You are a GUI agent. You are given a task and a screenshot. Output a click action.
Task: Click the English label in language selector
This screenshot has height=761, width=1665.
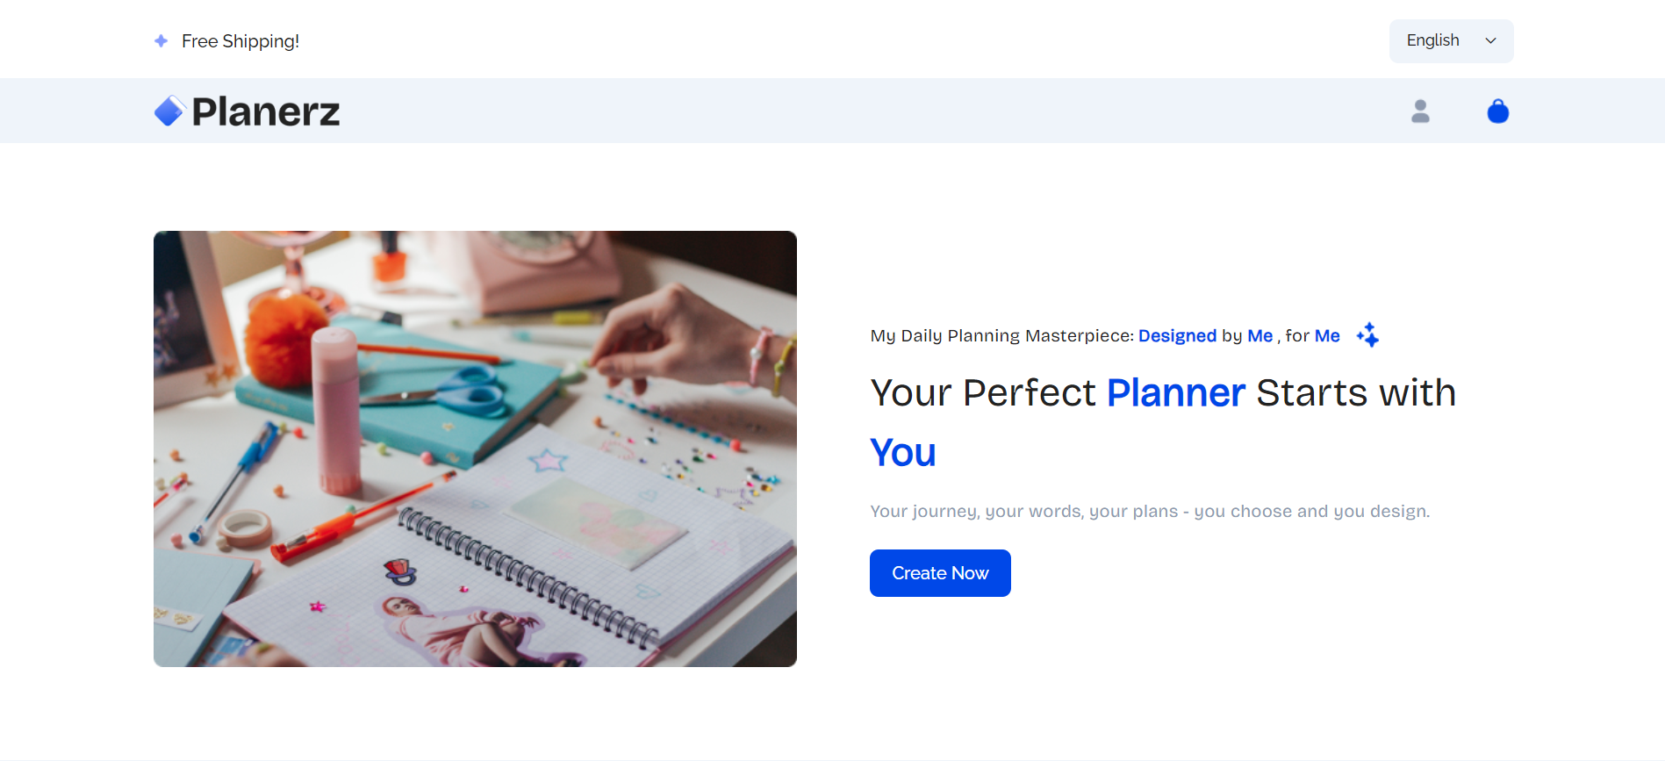point(1432,40)
